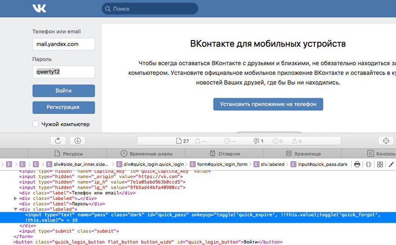Select the div label Телефон или email line
The width and height of the screenshot is (396, 245).
[77, 193]
